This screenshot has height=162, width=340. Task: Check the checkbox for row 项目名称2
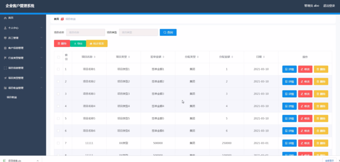tap(58, 81)
